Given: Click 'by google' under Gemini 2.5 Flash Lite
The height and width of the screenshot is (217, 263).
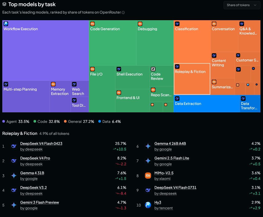Looking at the screenshot, I should point(163,164).
